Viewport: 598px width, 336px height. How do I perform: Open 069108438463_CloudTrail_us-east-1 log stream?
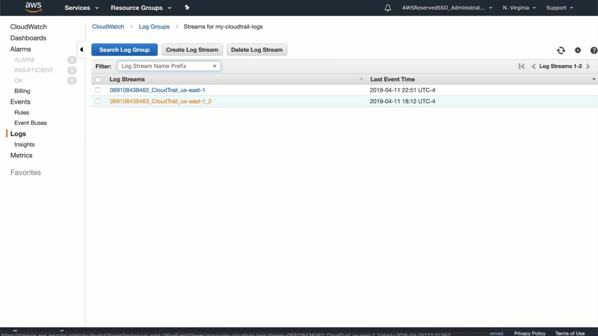click(157, 90)
